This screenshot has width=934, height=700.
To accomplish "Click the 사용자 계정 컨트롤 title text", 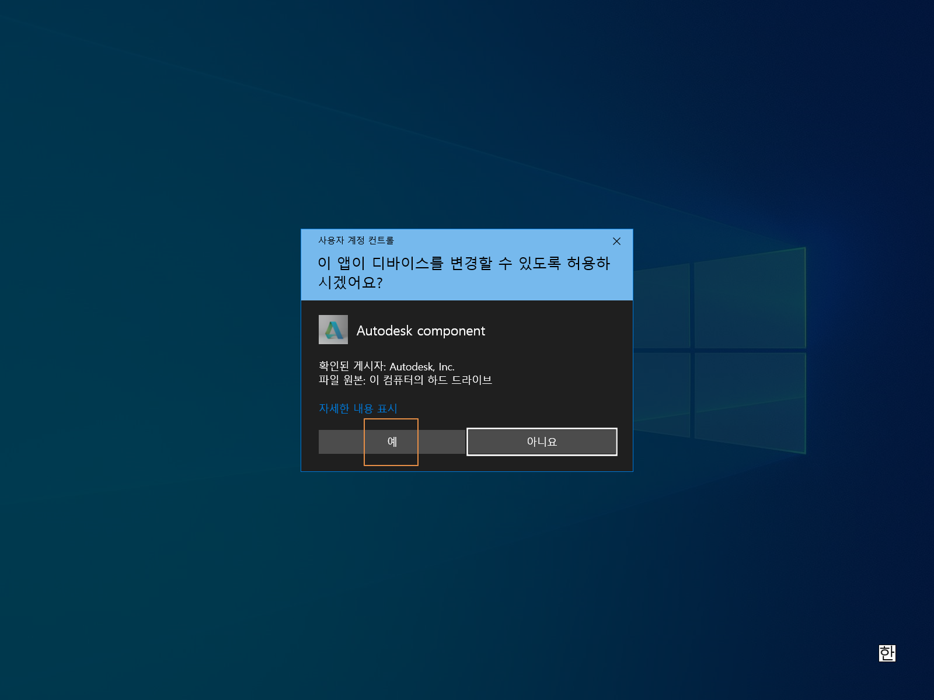I will 356,240.
